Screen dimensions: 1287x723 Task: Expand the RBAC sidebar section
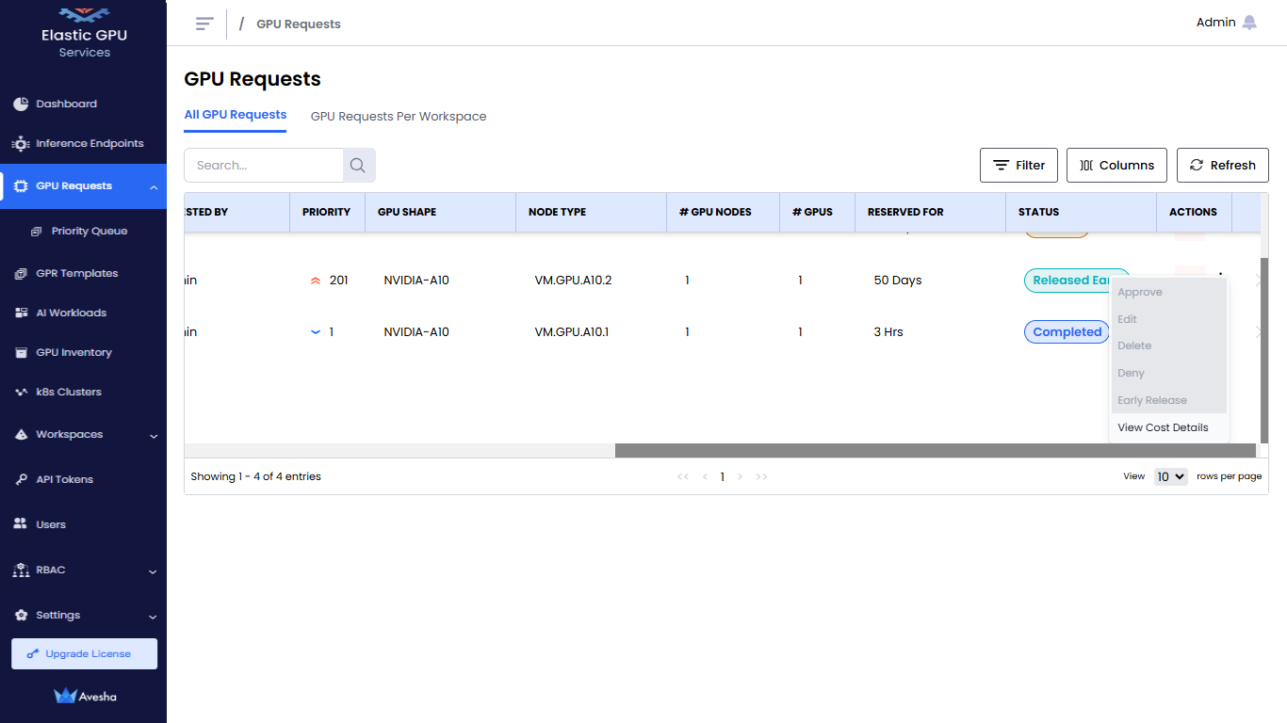pyautogui.click(x=154, y=571)
